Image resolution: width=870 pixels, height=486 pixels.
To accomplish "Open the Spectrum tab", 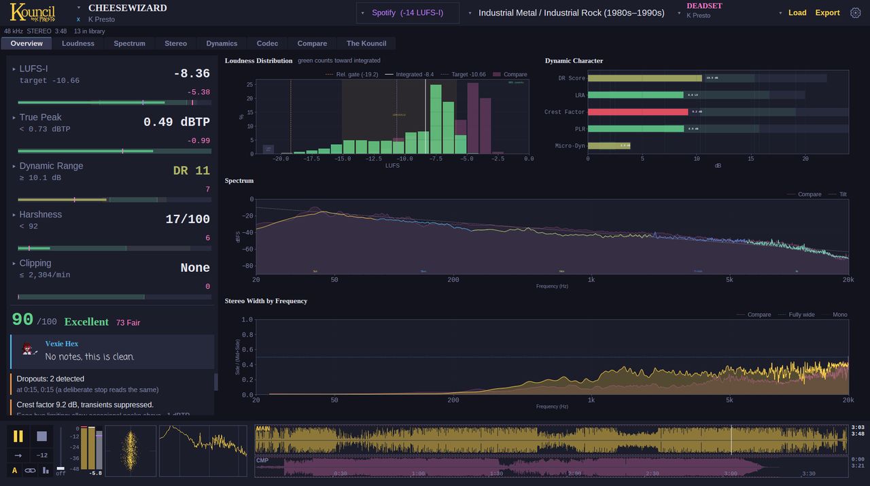I will click(x=130, y=44).
